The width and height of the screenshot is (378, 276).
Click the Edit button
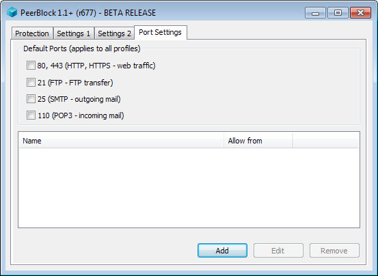278,251
